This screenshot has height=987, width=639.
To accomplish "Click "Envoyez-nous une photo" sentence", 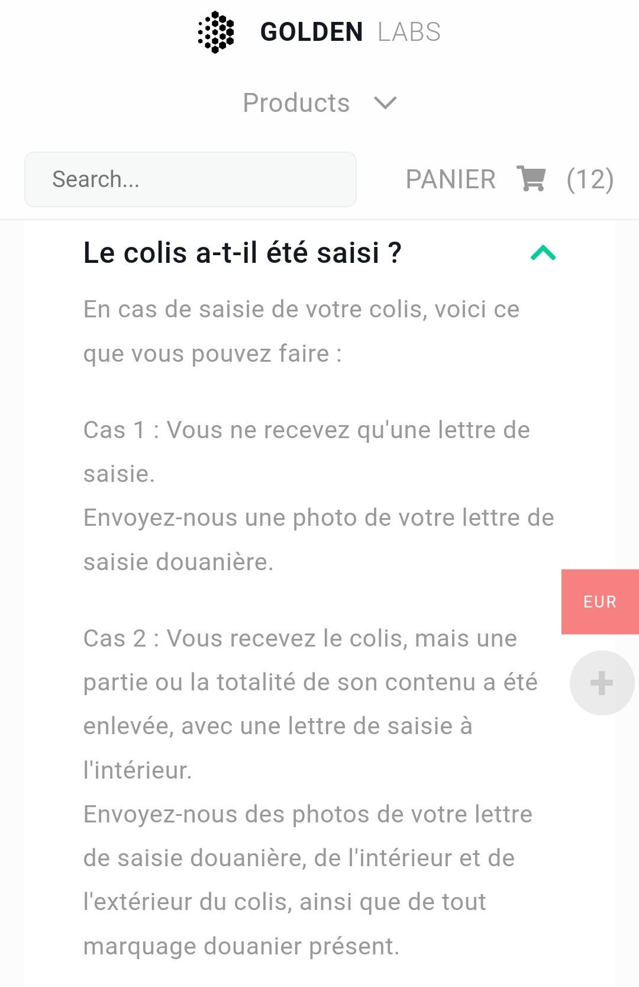I will [x=318, y=517].
